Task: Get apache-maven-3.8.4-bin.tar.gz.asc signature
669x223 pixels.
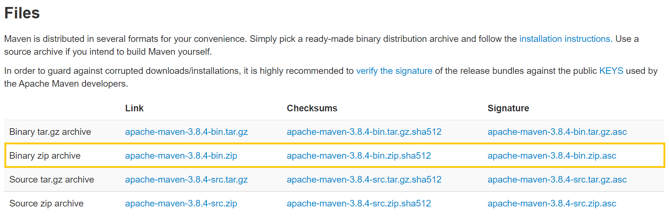Action: point(557,132)
